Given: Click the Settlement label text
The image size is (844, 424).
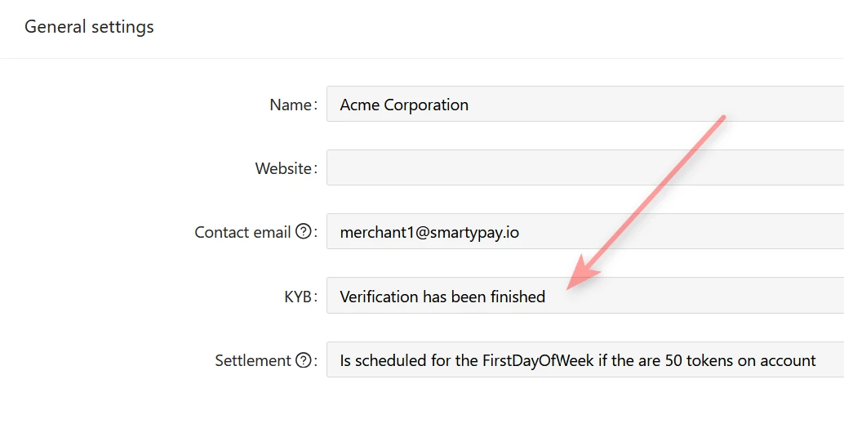Looking at the screenshot, I should 253,360.
